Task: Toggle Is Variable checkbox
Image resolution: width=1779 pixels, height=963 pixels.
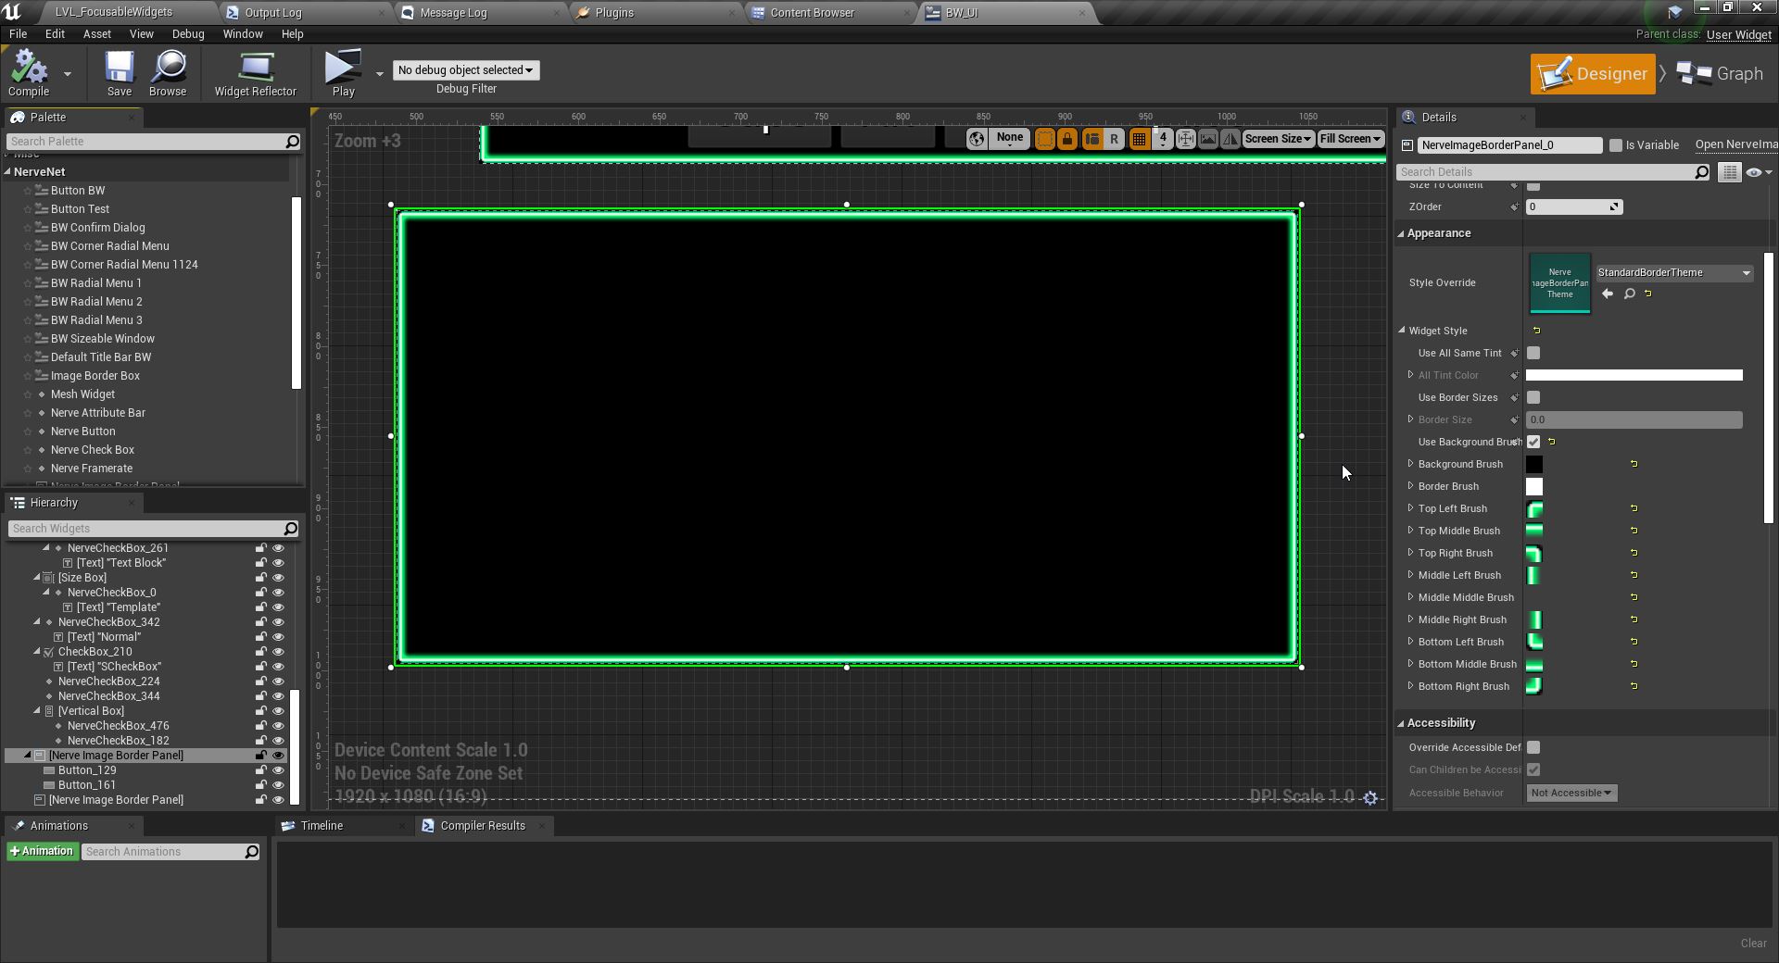Action: [x=1616, y=145]
